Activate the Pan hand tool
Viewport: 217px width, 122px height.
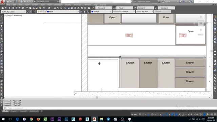click(55, 8)
